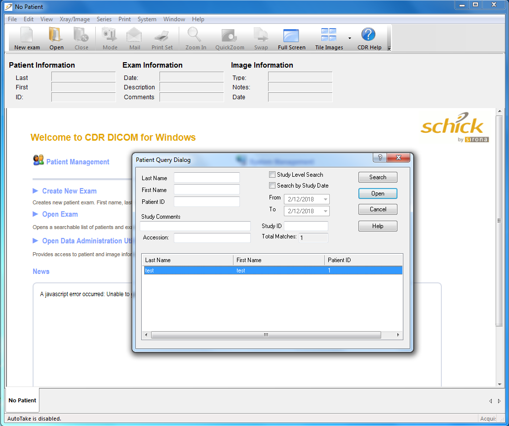509x426 pixels.
Task: Click the Study Comments input field
Action: [195, 226]
